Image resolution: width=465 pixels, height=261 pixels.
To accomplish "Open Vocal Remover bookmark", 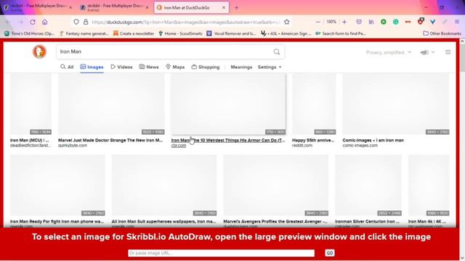I will click(231, 33).
